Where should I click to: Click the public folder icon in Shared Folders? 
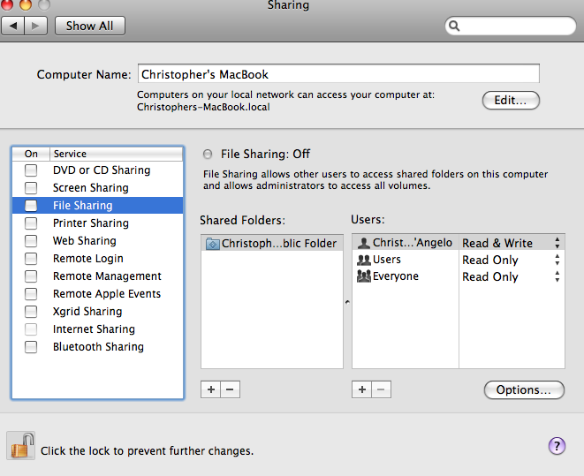point(213,244)
